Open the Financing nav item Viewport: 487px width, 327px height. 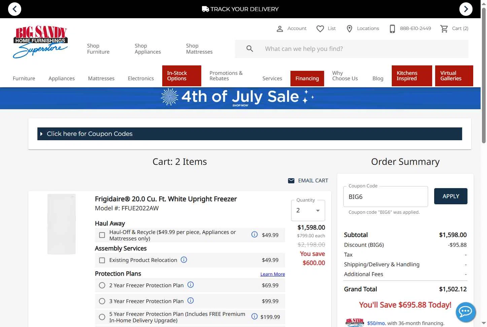pyautogui.click(x=307, y=79)
